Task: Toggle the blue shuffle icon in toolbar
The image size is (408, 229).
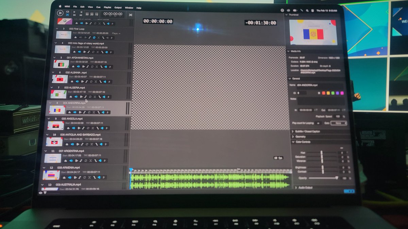Action: click(x=68, y=15)
